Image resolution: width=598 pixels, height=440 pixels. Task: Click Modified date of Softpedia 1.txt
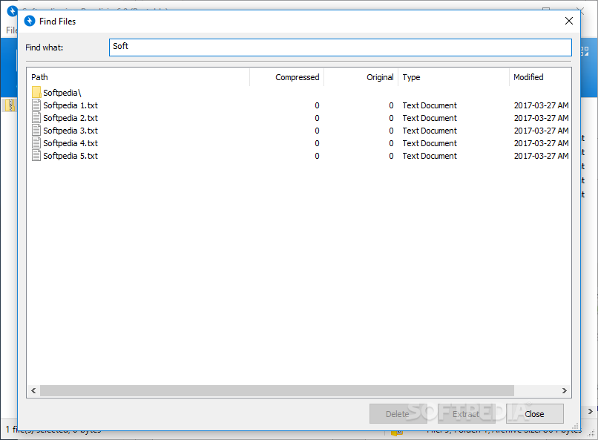(x=541, y=105)
